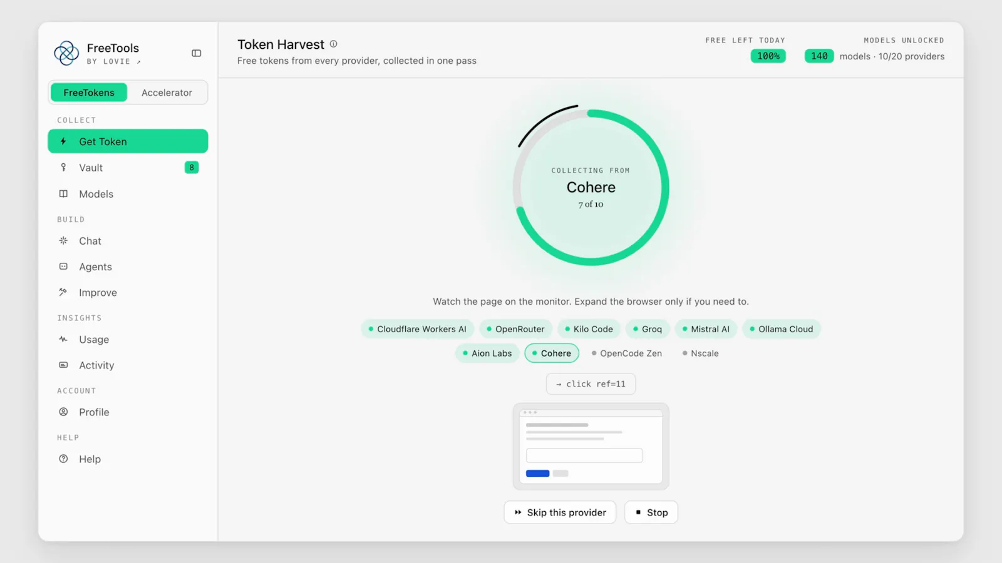Select the Kilo Code provider chip
The width and height of the screenshot is (1002, 563).
tap(589, 329)
